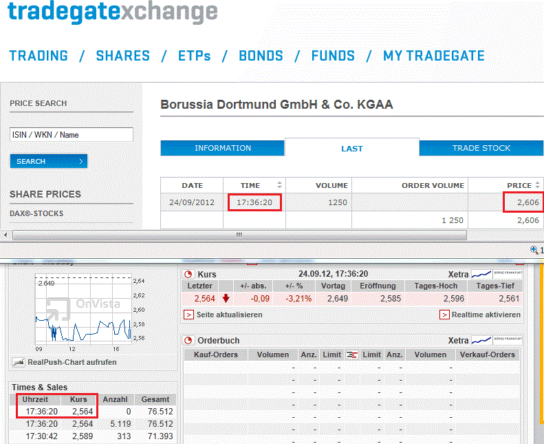Image resolution: width=544 pixels, height=444 pixels.
Task: Open the DAX®-STOCKS link
Action: tap(36, 213)
